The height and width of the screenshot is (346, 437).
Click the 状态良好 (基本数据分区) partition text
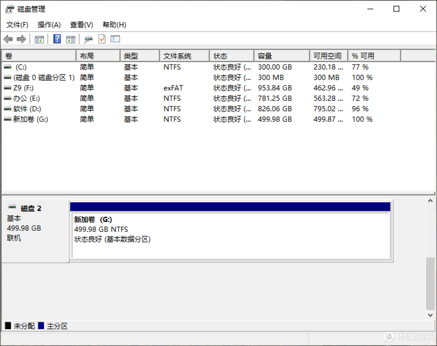click(x=112, y=239)
